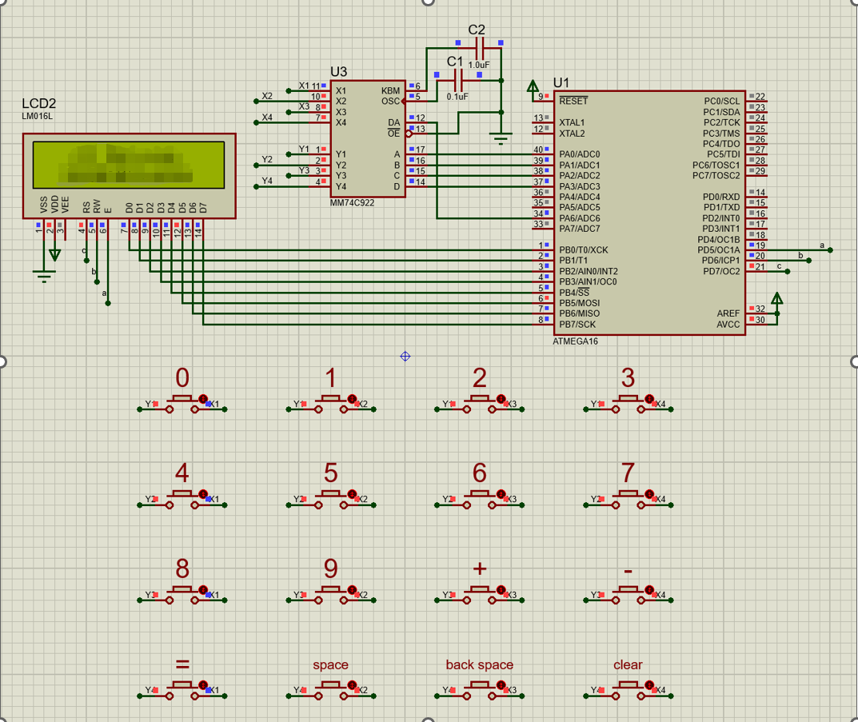The image size is (858, 722).
Task: Toggle the latch dot on back space button
Action: [501, 685]
